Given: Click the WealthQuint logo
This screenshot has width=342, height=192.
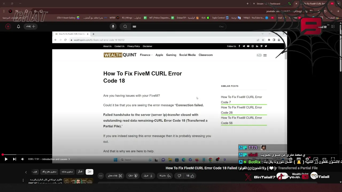Looking at the screenshot, I should [120, 55].
